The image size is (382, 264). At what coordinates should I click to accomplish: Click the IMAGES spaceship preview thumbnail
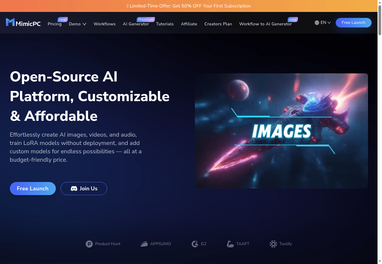click(281, 131)
